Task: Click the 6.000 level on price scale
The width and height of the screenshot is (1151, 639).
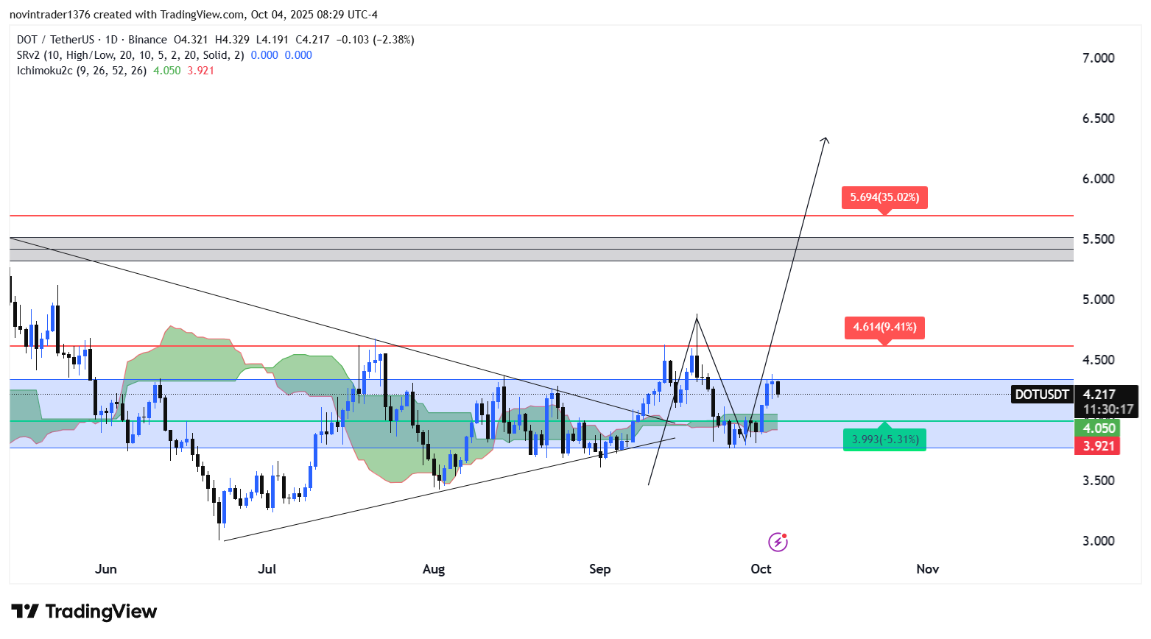Action: (1098, 179)
